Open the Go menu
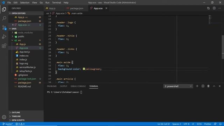This screenshot has width=224, height=126. click(x=41, y=2)
